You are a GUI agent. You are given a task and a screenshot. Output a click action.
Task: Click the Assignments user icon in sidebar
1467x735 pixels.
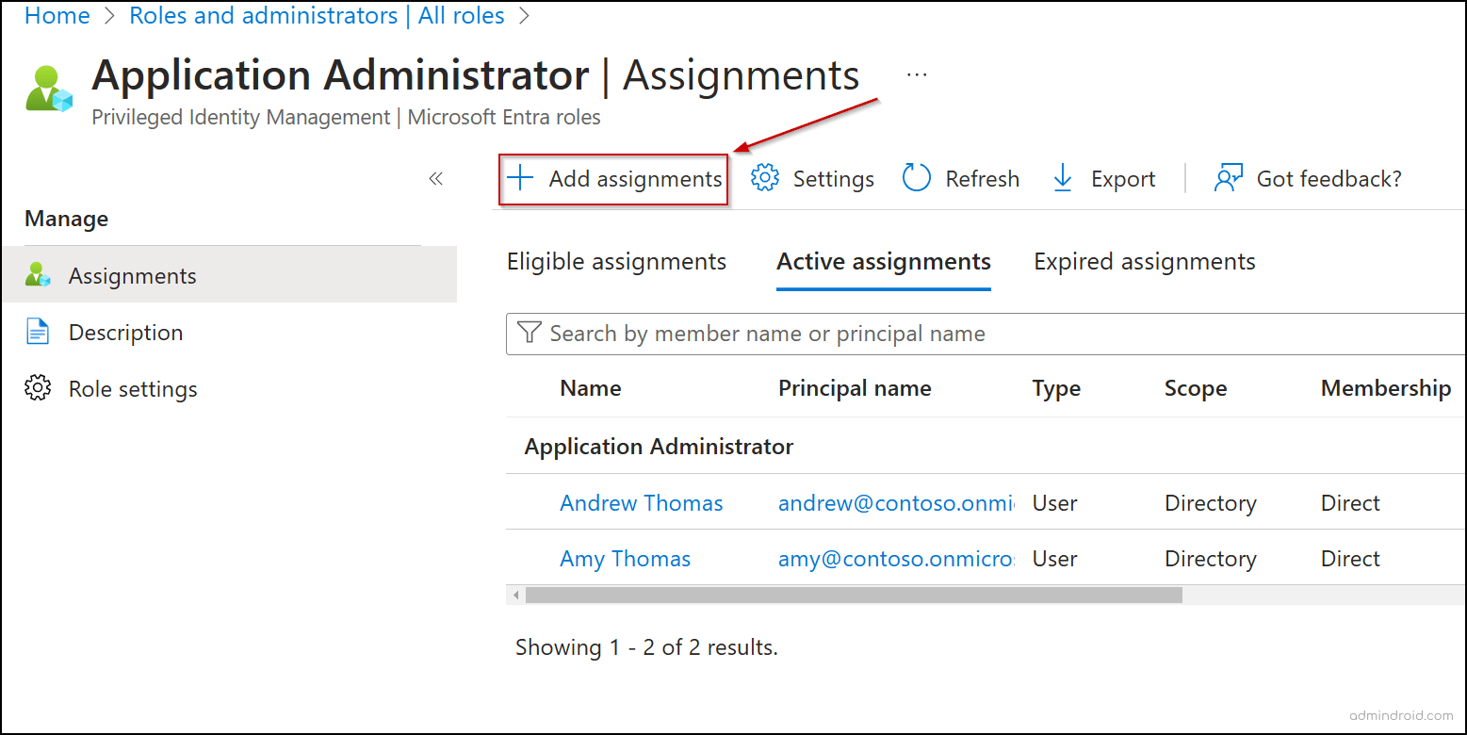(38, 276)
